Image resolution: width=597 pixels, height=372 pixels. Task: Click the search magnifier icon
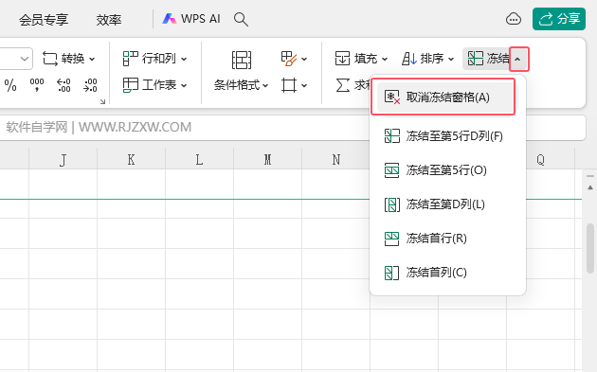[x=241, y=19]
